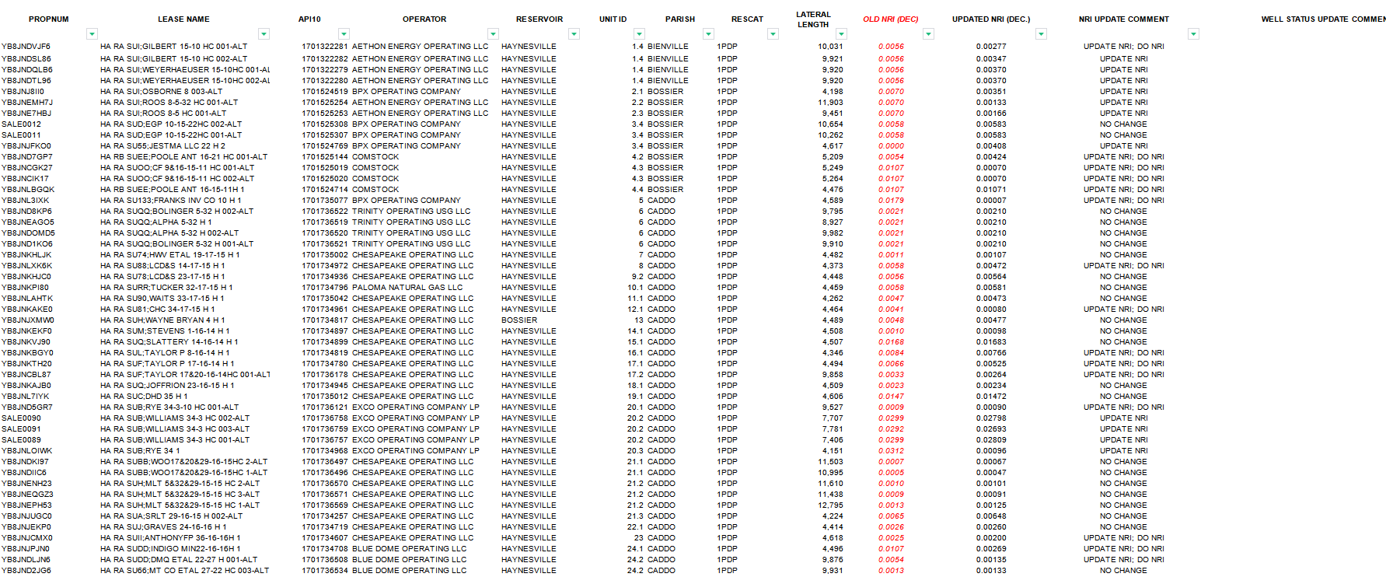Select the Unit ID cell with value 23
Viewport: 1386px width, 577px height.
(638, 538)
